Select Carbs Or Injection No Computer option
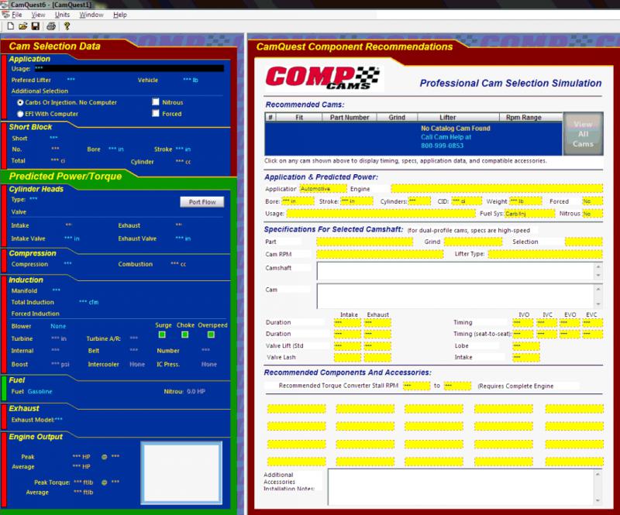Viewport: 620px width, 515px height. [20, 102]
